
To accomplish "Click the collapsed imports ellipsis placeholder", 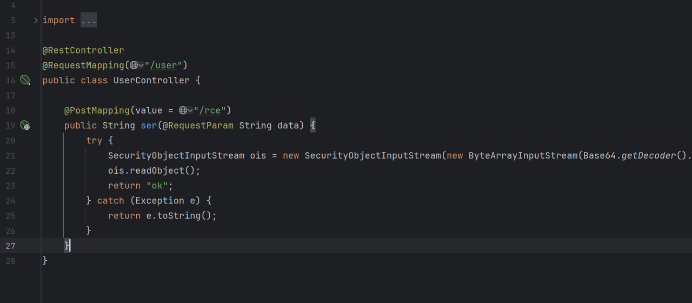I will (88, 20).
